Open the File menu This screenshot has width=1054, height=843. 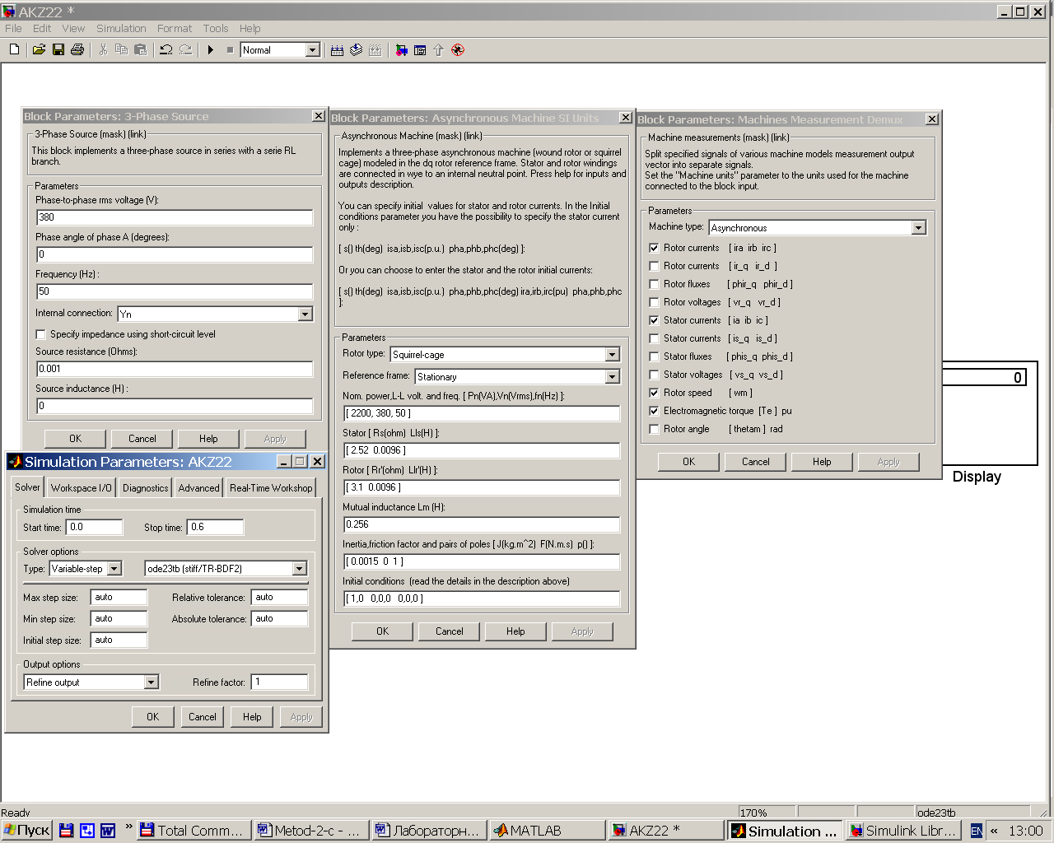pos(13,28)
